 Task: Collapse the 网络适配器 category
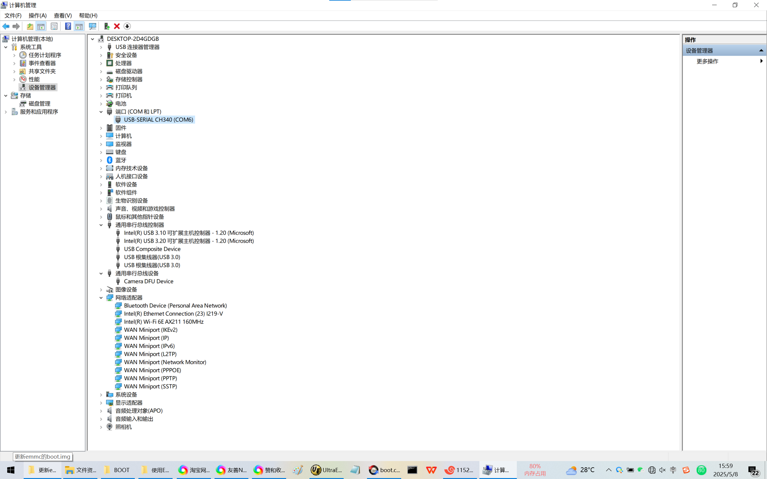coord(101,298)
